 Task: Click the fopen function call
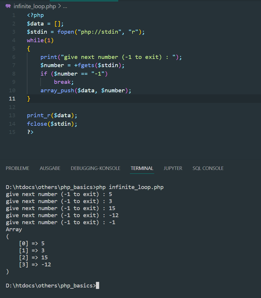click(x=66, y=32)
